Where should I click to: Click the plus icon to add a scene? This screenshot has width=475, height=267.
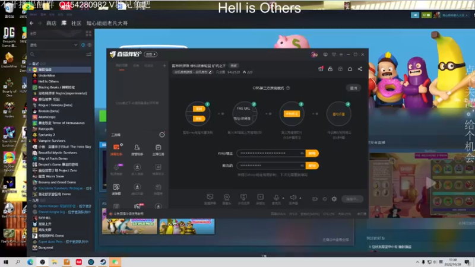click(x=164, y=66)
